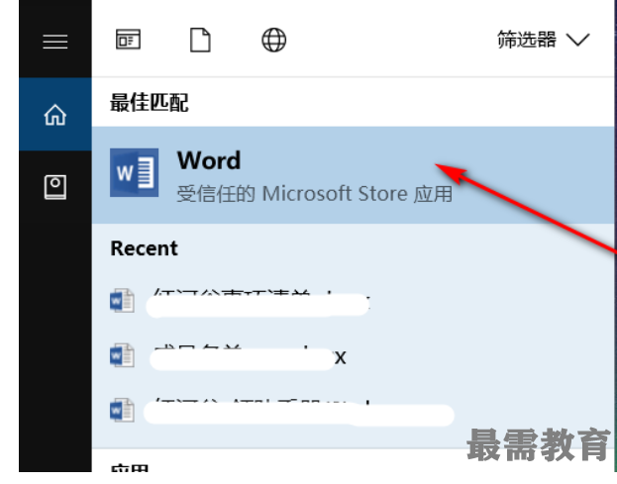Filter results by Apps icon

(128, 40)
